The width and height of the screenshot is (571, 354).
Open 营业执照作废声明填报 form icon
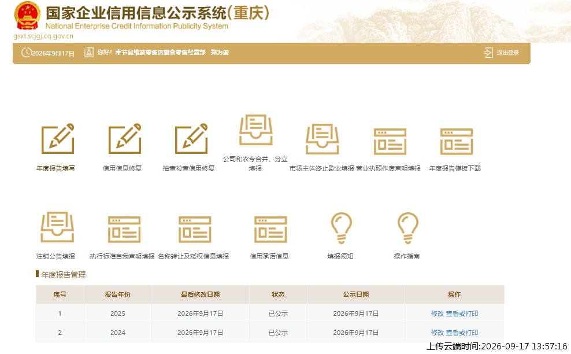coord(390,142)
